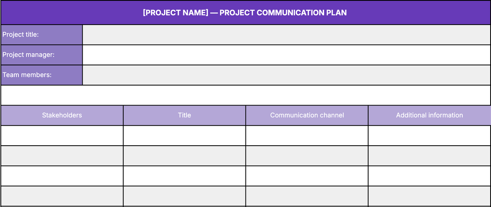The image size is (491, 207).
Task: Click second-row gray cell under Stakeholders
Action: click(62, 155)
